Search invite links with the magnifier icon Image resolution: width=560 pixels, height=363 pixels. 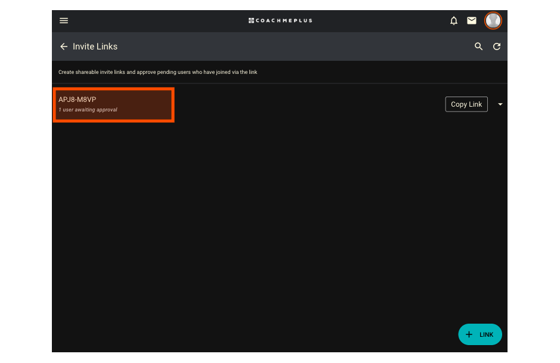pos(478,46)
